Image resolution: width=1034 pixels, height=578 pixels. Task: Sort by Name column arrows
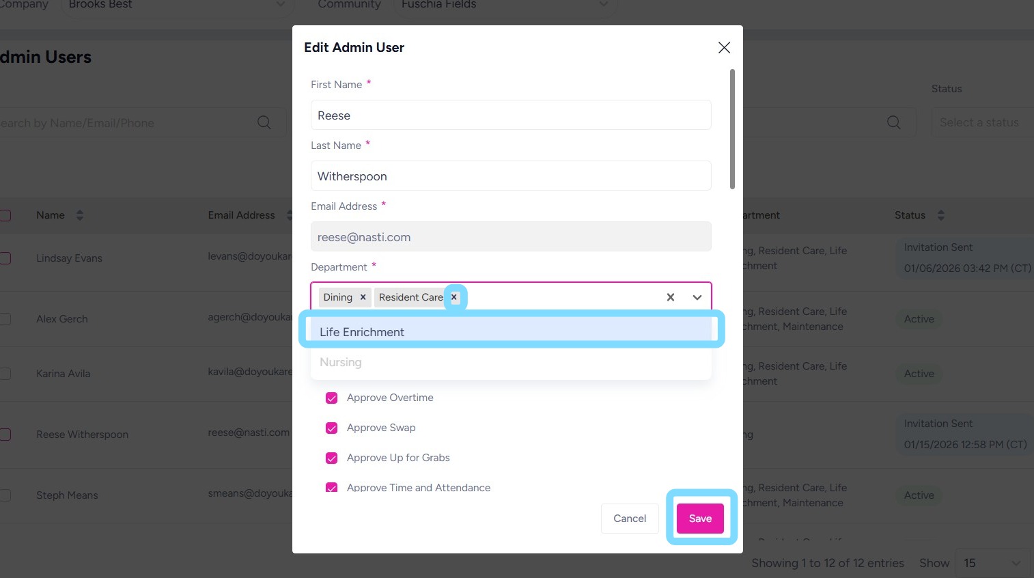pos(80,215)
